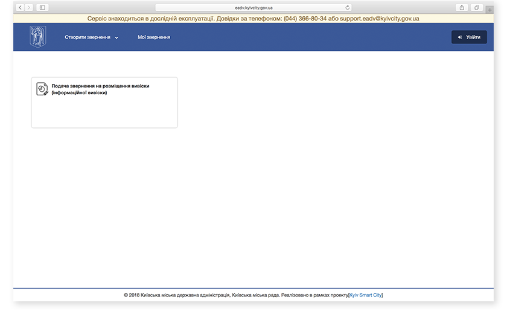Show the Safari tab overview
This screenshot has width=507, height=314.
point(477,7)
